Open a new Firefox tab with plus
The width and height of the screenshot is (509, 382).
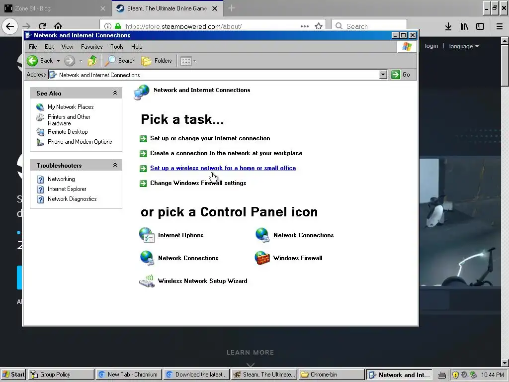(x=232, y=8)
